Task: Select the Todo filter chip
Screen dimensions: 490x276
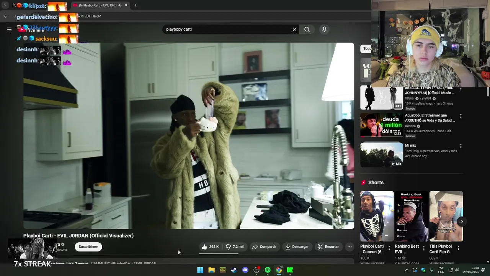Action: coord(367,49)
